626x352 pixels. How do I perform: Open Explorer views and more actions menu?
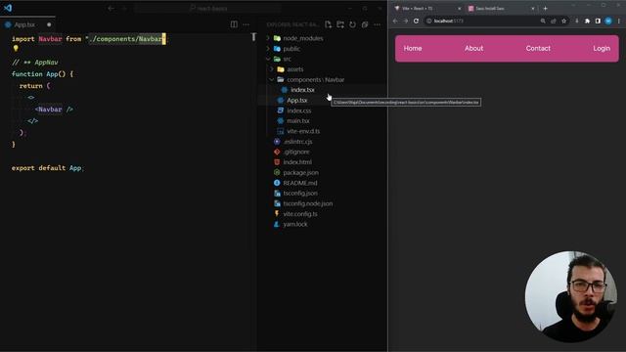(x=377, y=24)
